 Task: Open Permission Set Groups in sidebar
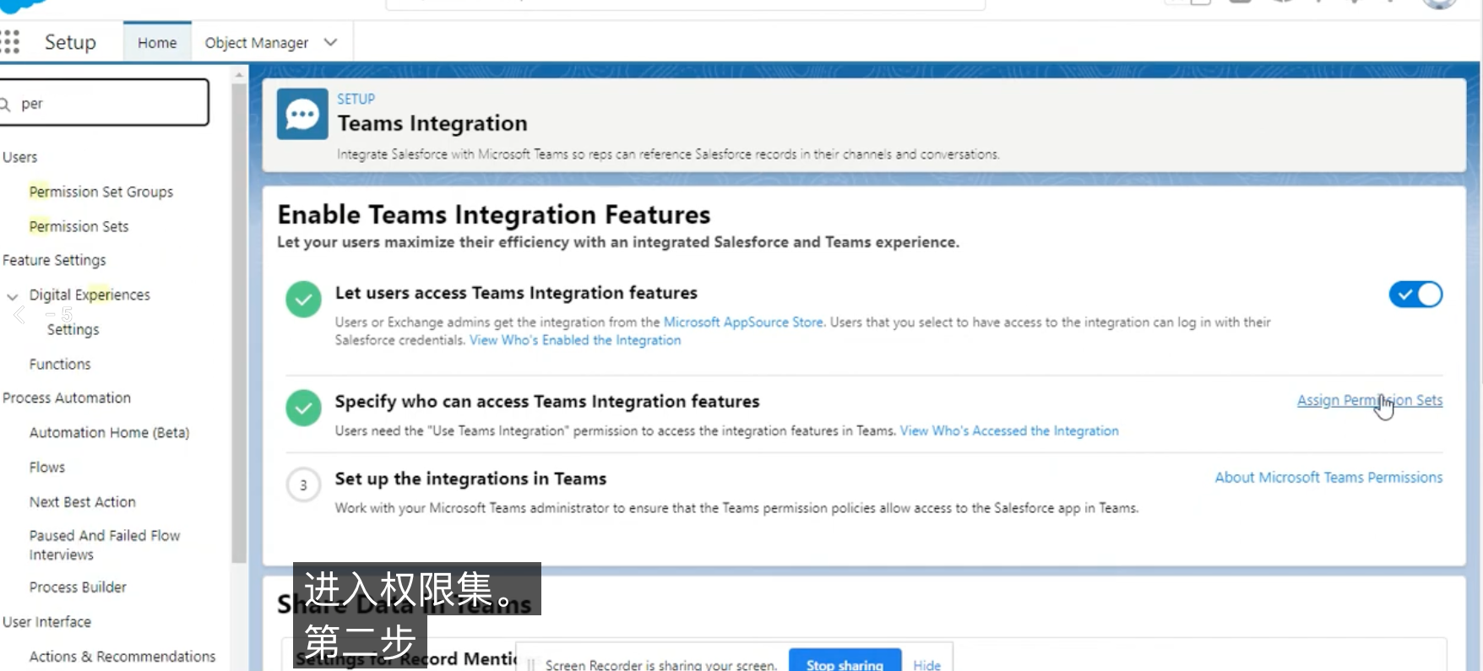101,192
